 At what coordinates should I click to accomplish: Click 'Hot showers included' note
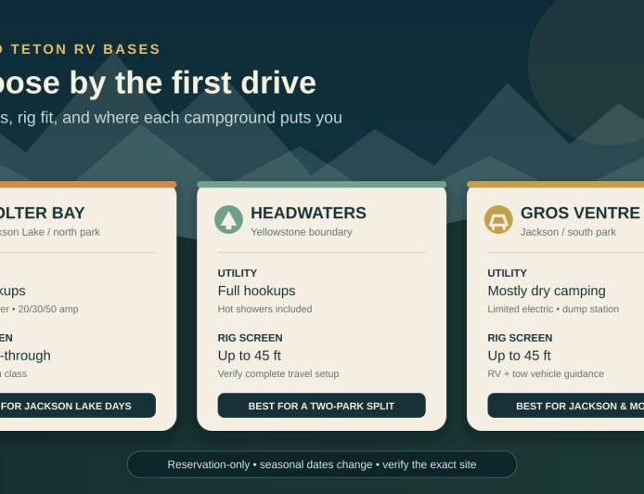(264, 309)
